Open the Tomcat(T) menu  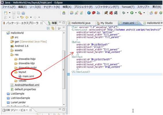128,7
